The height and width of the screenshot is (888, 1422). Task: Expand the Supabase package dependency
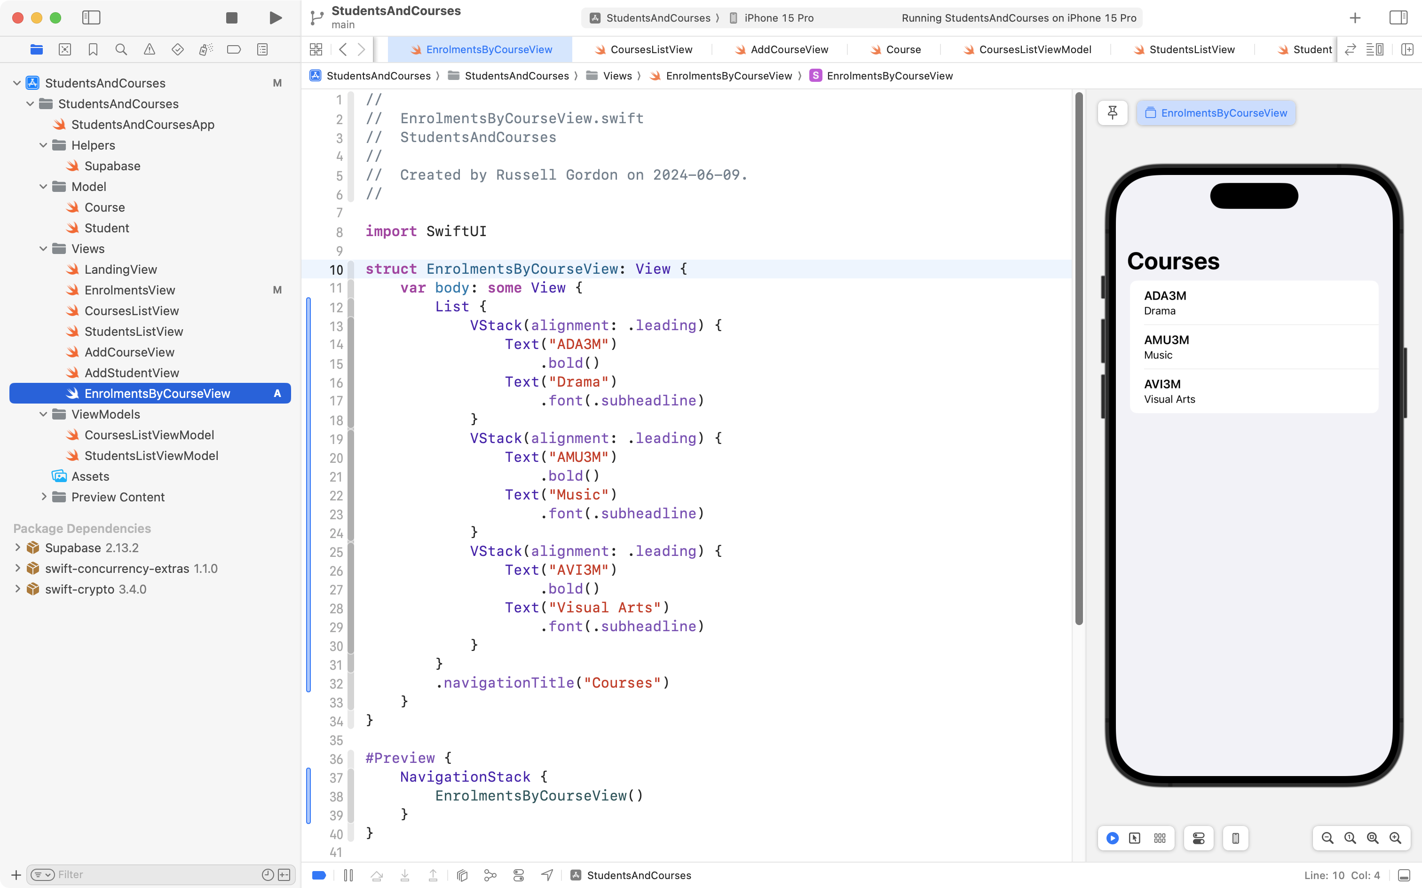click(x=17, y=547)
